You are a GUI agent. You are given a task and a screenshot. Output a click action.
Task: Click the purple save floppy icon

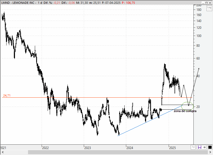click(199, 147)
